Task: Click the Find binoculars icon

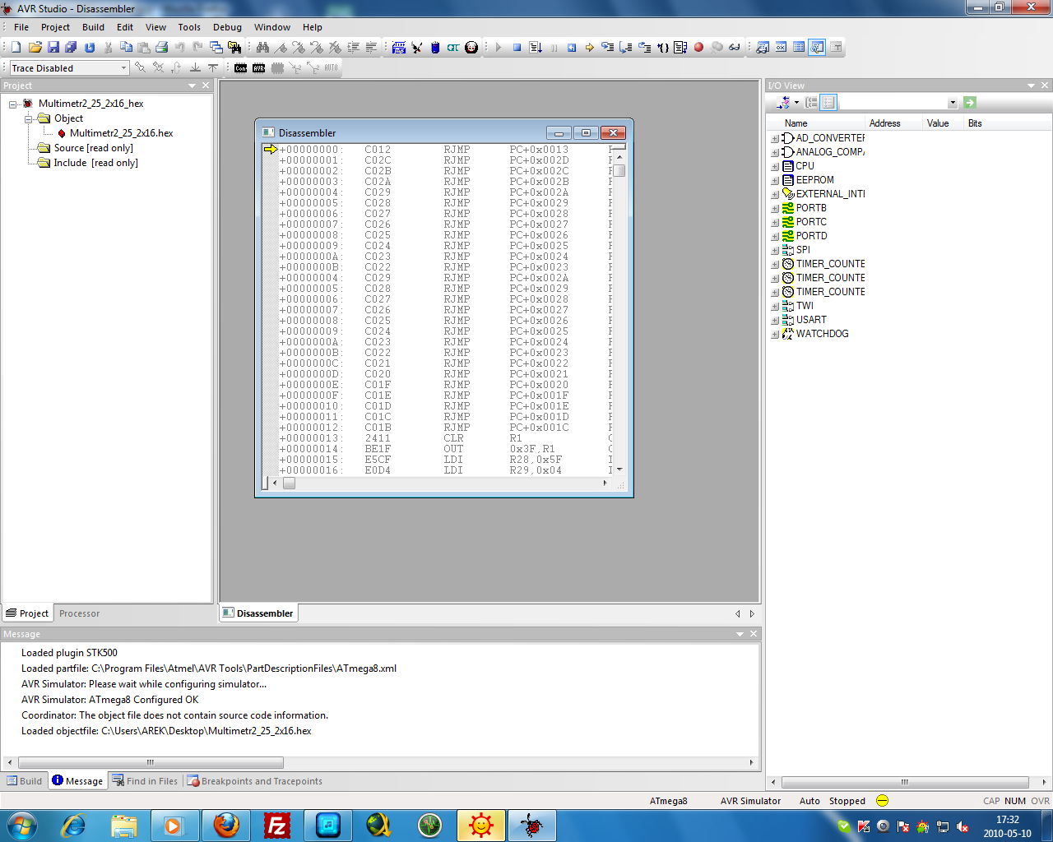Action: (262, 48)
